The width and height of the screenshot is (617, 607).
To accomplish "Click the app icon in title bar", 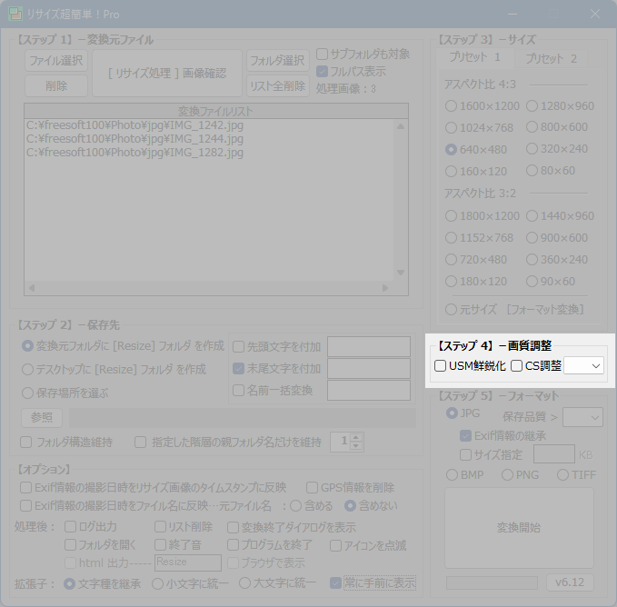I will (15, 14).
